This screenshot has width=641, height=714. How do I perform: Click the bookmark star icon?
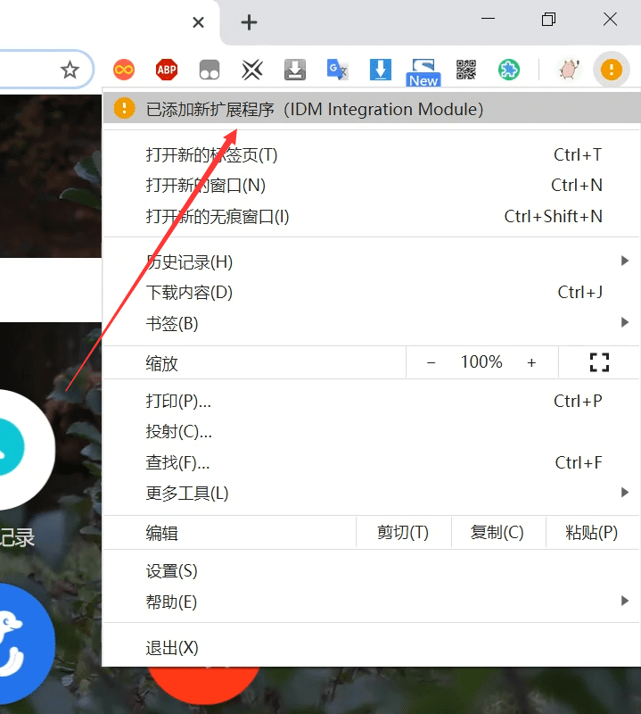(70, 70)
